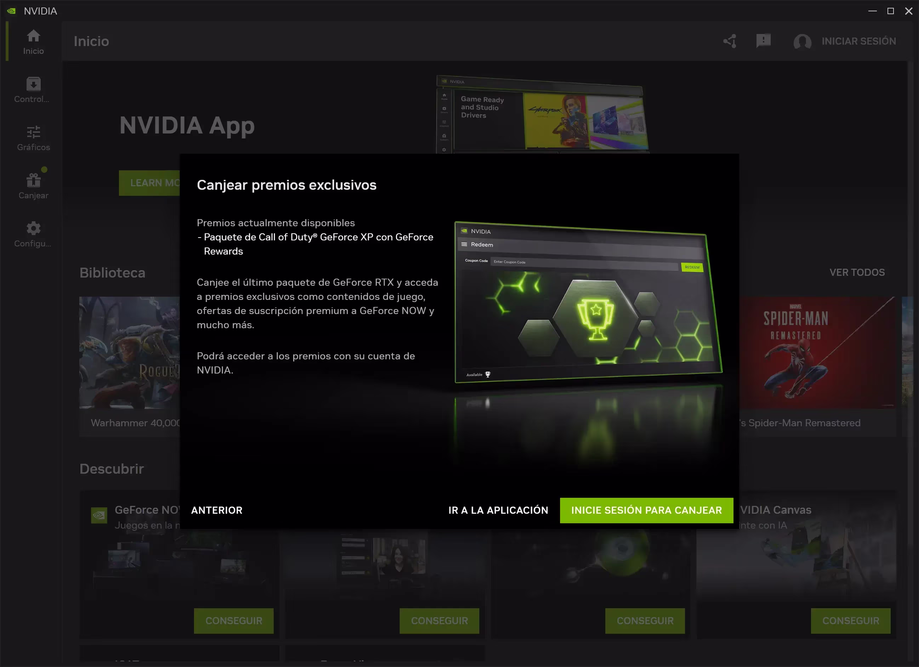This screenshot has width=919, height=667.
Task: Click the GeForce NOW card logo icon
Action: [x=99, y=515]
